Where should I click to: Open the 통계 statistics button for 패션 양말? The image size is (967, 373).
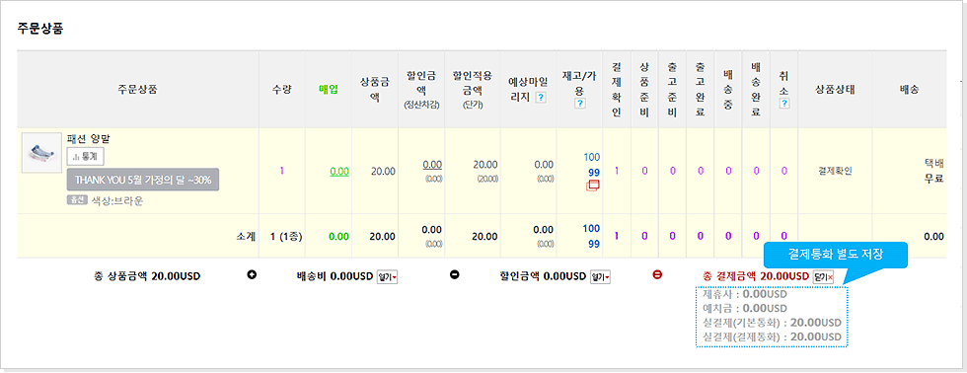point(86,157)
